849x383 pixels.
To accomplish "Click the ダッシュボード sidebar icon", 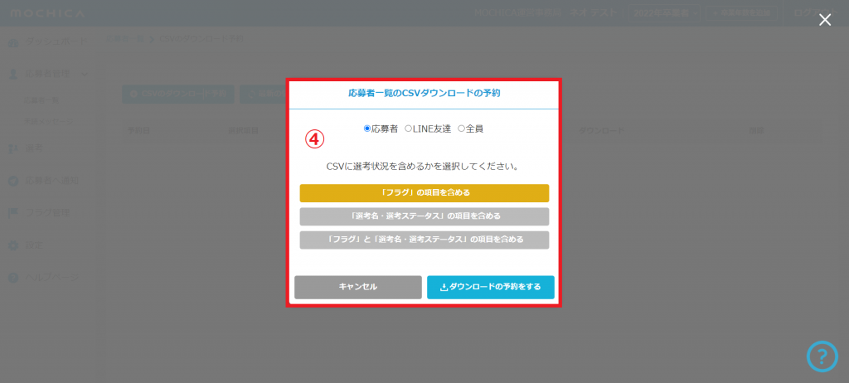I will [13, 42].
